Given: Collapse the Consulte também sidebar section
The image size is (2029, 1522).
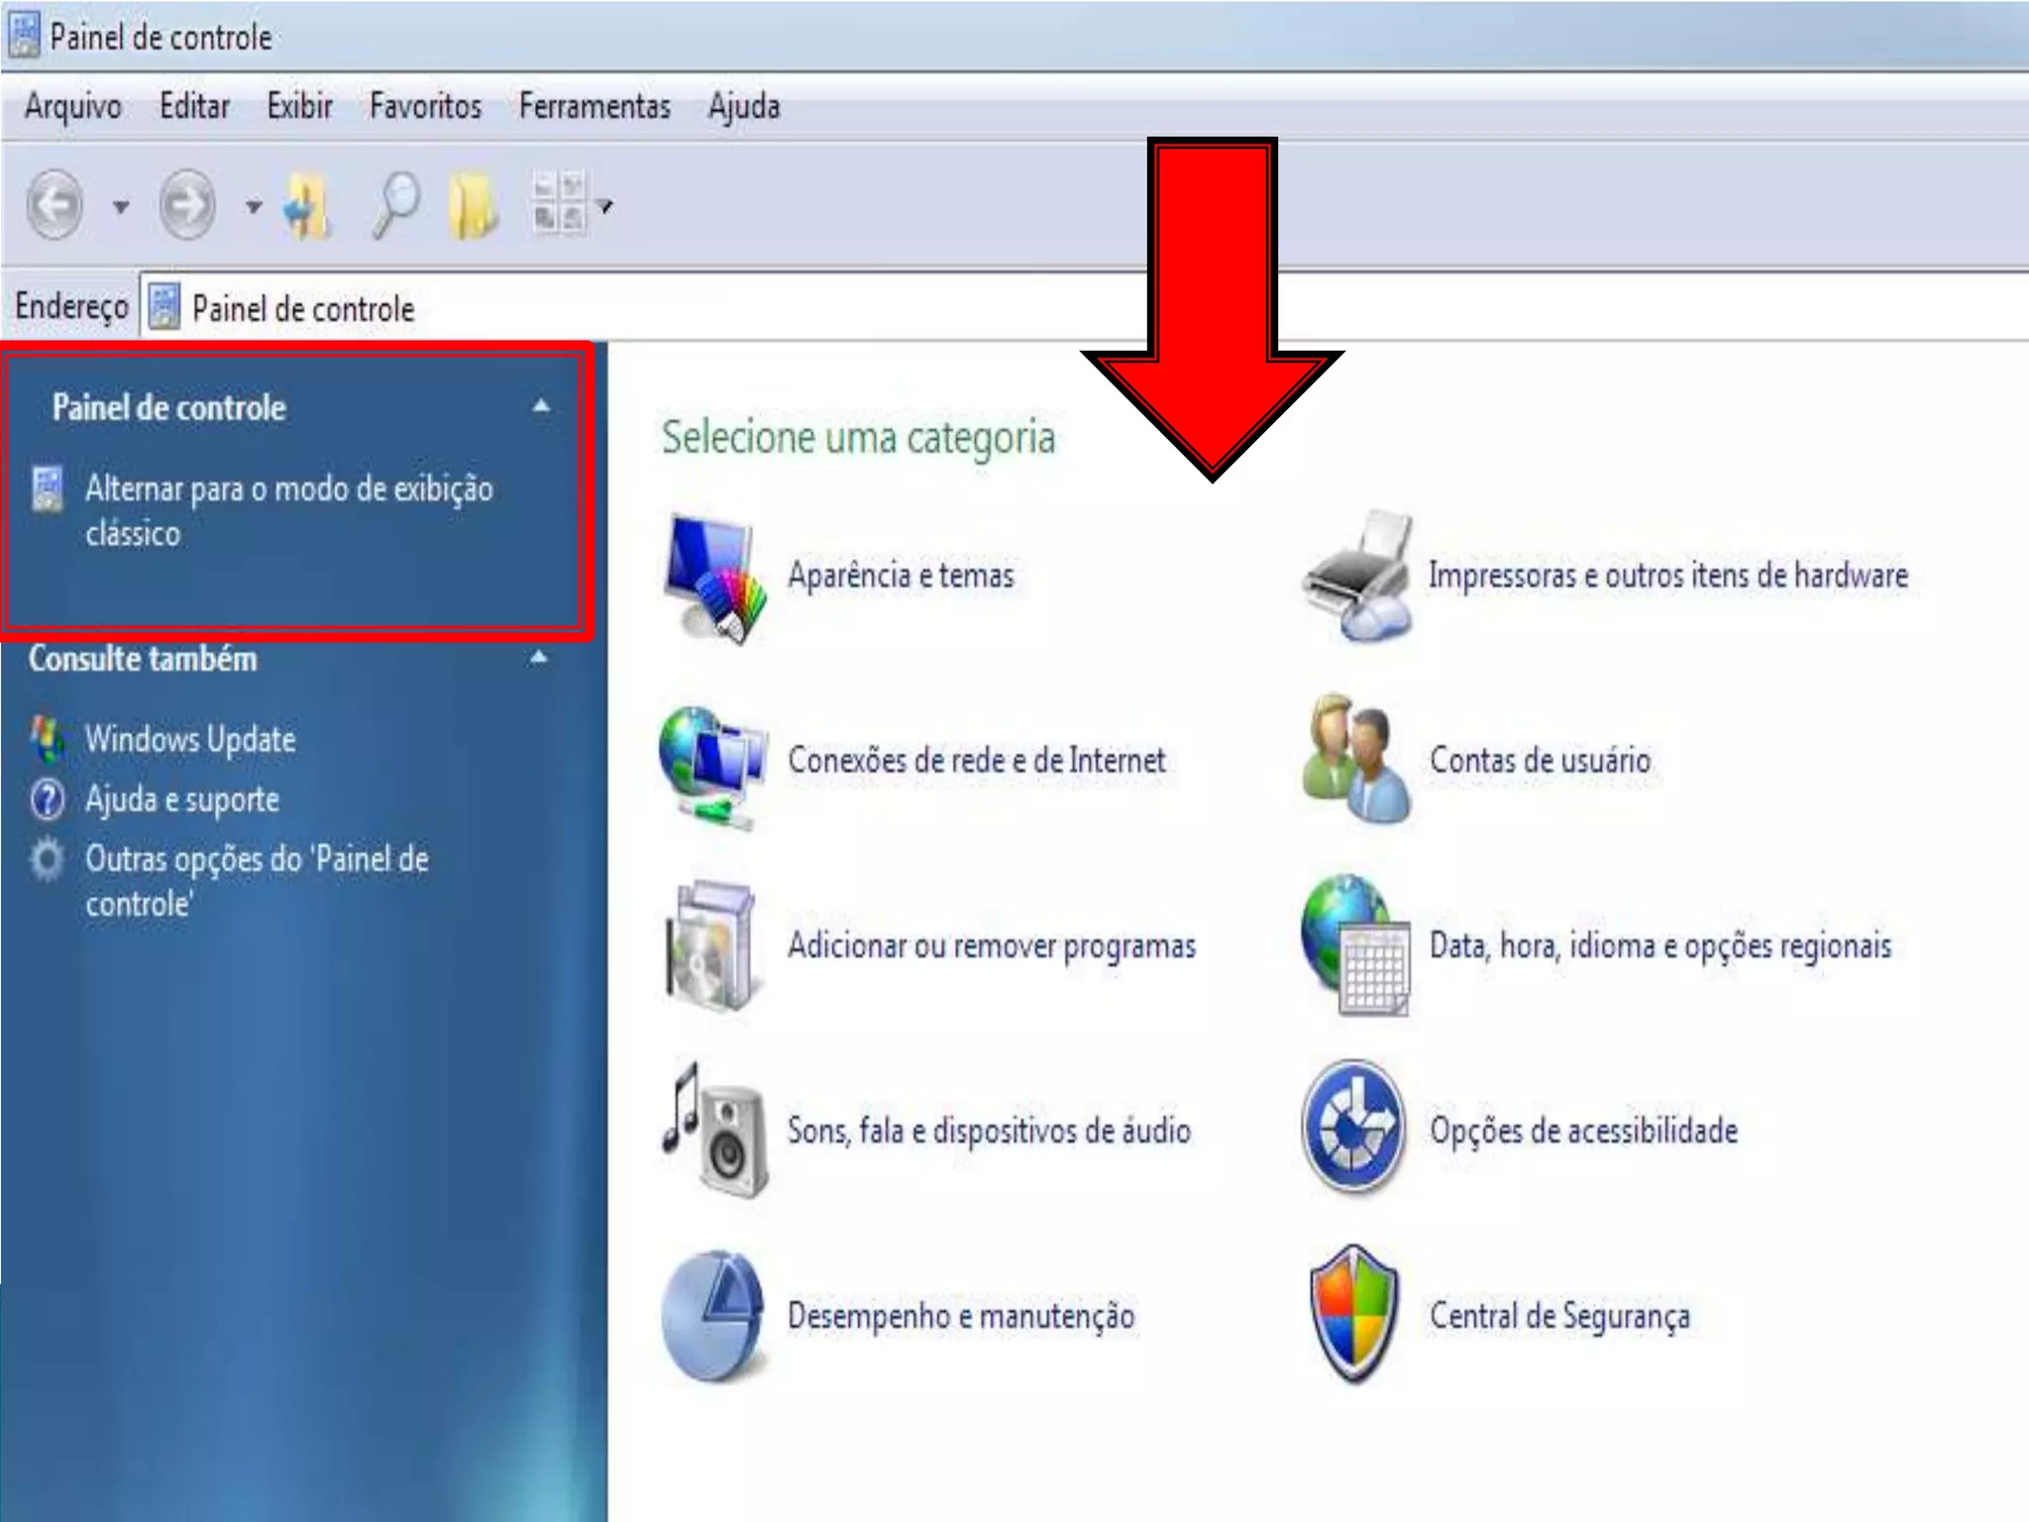Looking at the screenshot, I should tap(538, 657).
